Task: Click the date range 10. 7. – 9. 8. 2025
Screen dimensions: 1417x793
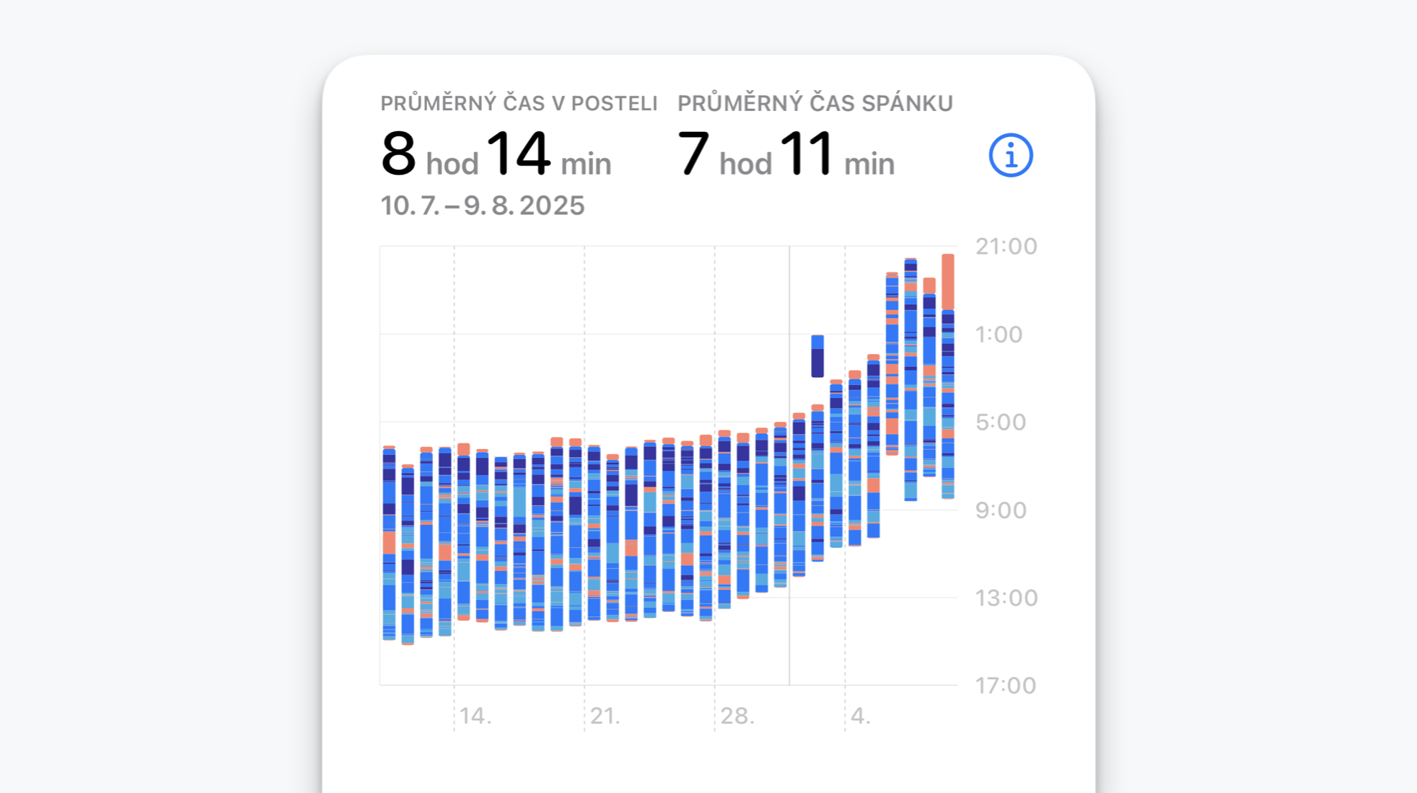Action: [482, 206]
